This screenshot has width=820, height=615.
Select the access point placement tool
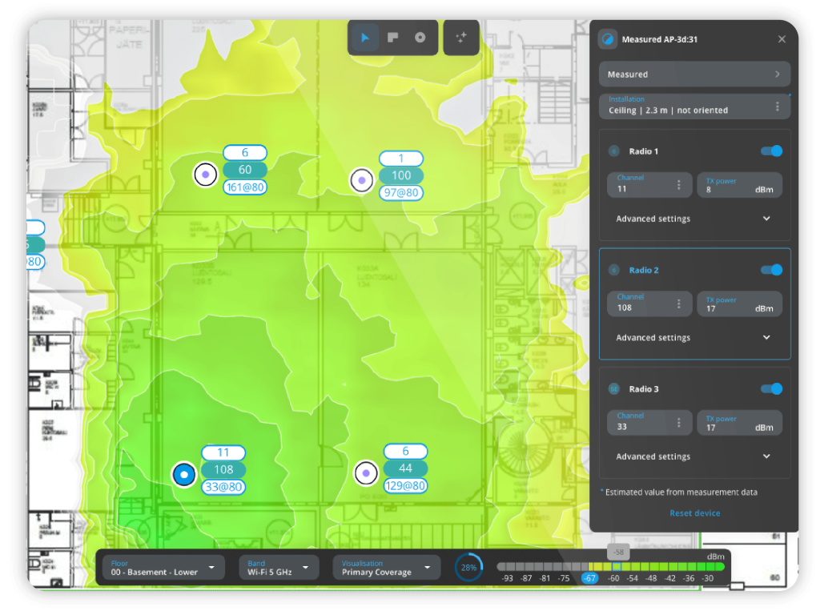click(420, 38)
